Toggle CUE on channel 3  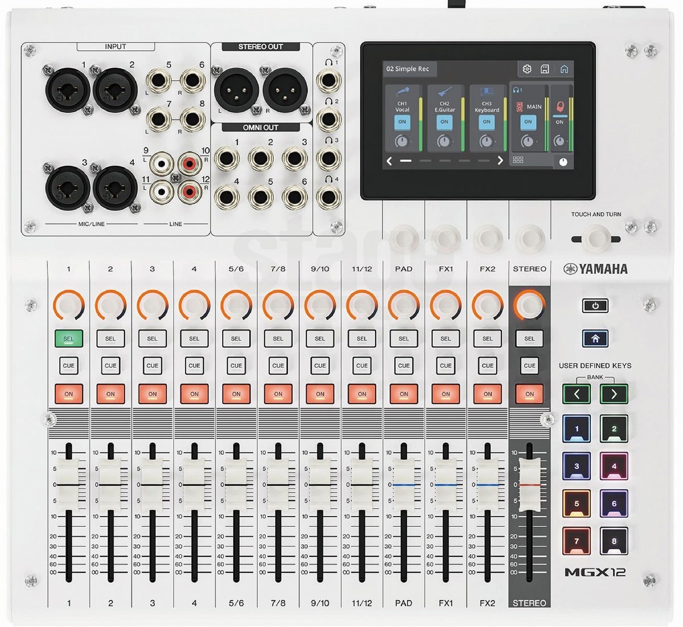pos(152,366)
